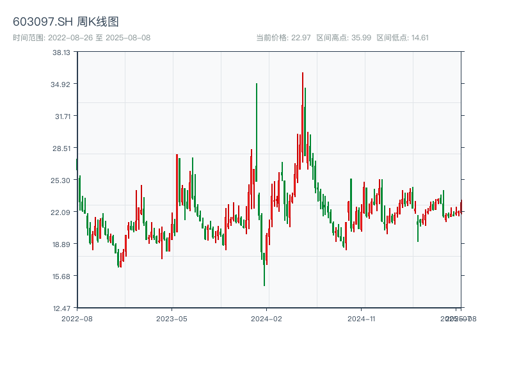Click the 2022-08 x-axis date label
This screenshot has width=512, height=384.
pyautogui.click(x=77, y=318)
